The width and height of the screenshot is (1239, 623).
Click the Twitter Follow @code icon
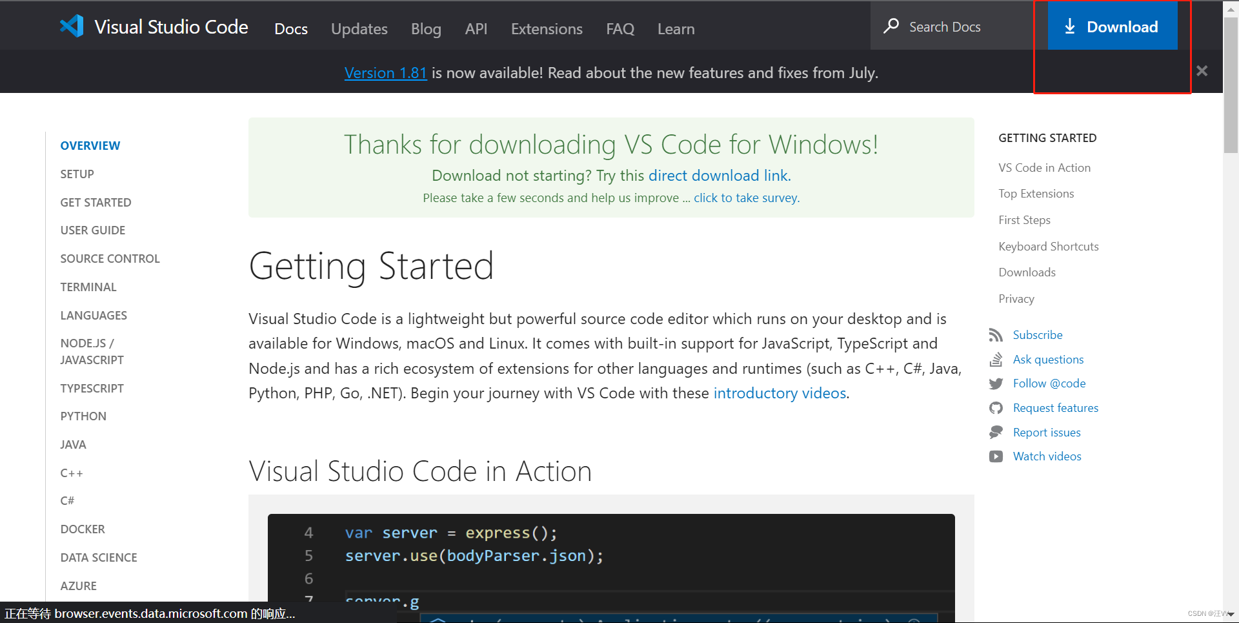[996, 383]
